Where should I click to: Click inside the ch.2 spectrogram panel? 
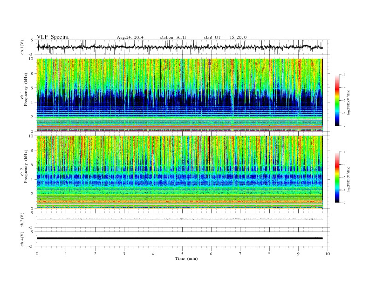click(179, 172)
